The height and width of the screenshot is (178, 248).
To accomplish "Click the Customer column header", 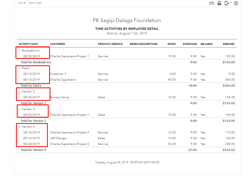I will 58,44.
